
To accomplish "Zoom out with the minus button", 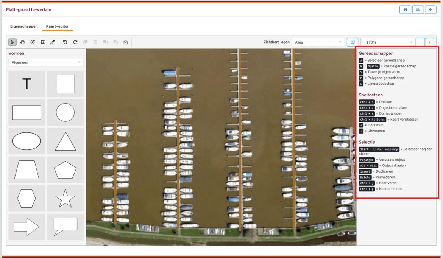I will [420, 42].
